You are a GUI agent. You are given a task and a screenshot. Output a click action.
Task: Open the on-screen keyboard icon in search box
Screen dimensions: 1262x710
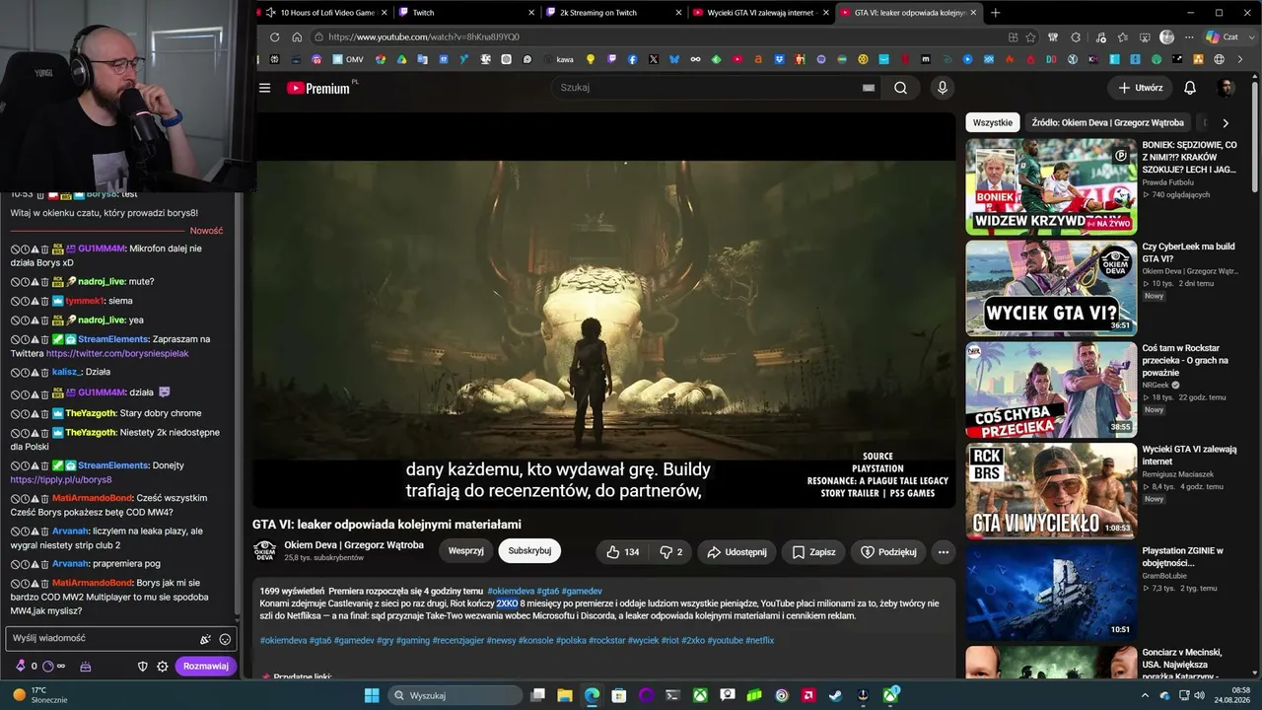click(869, 88)
